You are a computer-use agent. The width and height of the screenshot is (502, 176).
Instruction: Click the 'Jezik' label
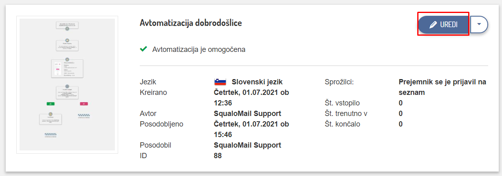pyautogui.click(x=148, y=82)
